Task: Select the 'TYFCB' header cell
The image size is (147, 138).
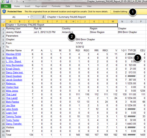Action: tap(132, 50)
